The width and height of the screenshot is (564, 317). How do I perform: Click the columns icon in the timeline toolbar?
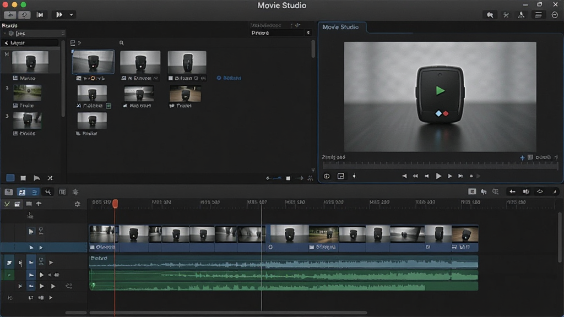62,192
